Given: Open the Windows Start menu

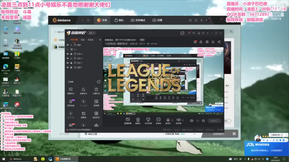Looking at the screenshot, I should pos(4,159).
